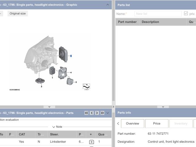
Task: Expand the Note section
Action: (57, 127)
